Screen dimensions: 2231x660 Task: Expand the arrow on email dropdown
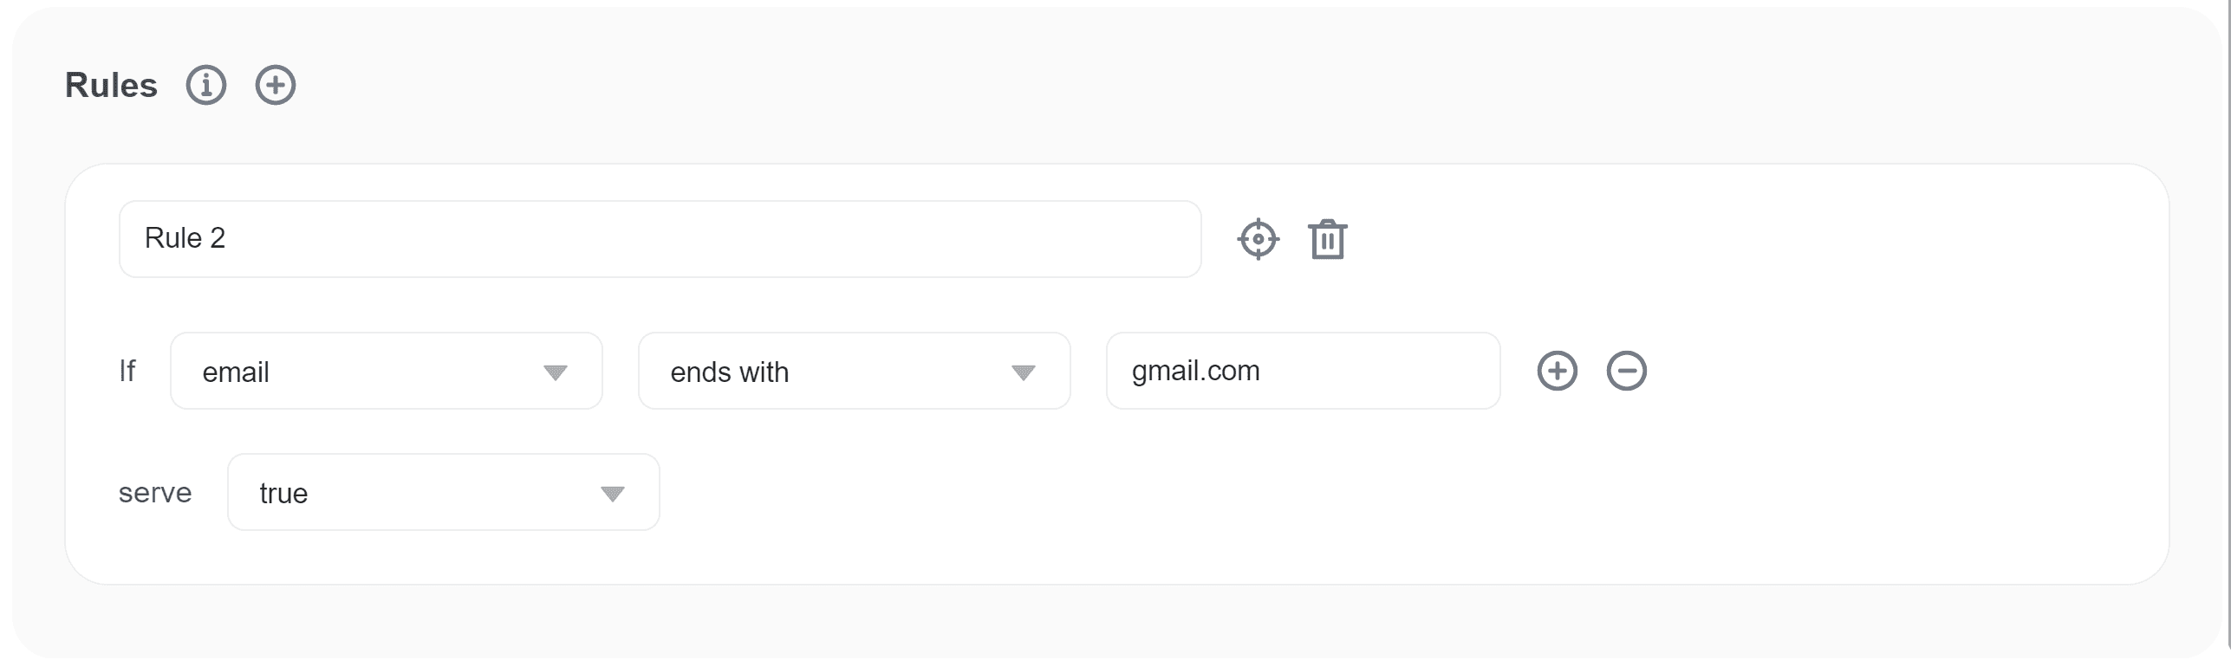(x=555, y=372)
